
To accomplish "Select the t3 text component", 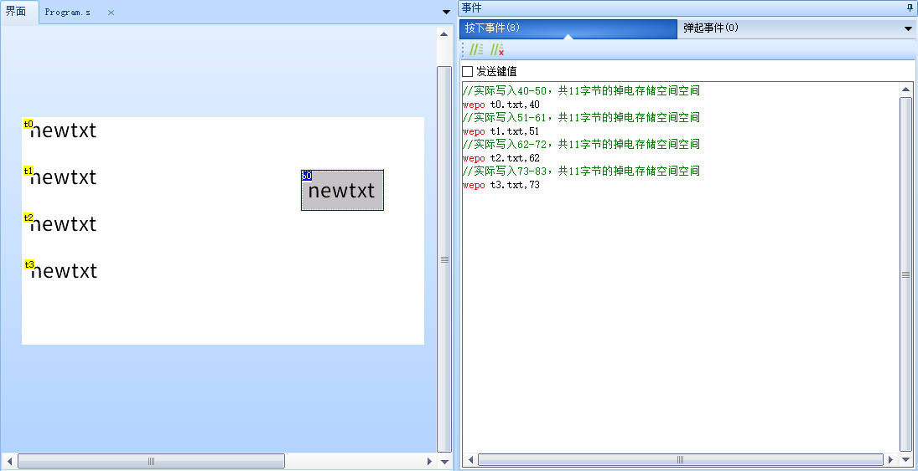I will pyautogui.click(x=63, y=271).
